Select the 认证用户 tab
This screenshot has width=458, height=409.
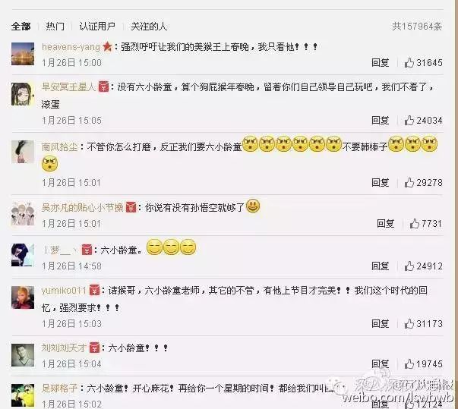pos(97,27)
